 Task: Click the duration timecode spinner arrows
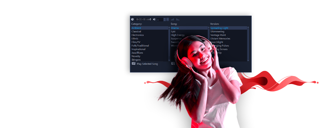(151, 19)
